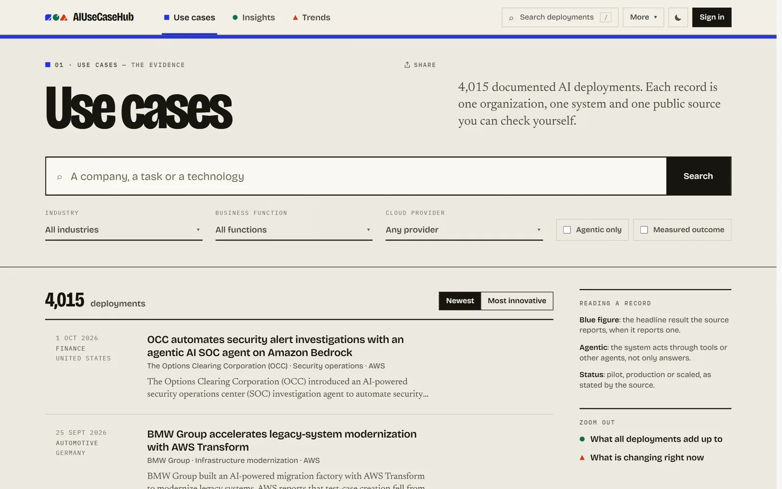Screen dimensions: 782x489
Task: Click 'The Options Clearing Corporation (OCC)' byline text
Action: pyautogui.click(x=217, y=366)
